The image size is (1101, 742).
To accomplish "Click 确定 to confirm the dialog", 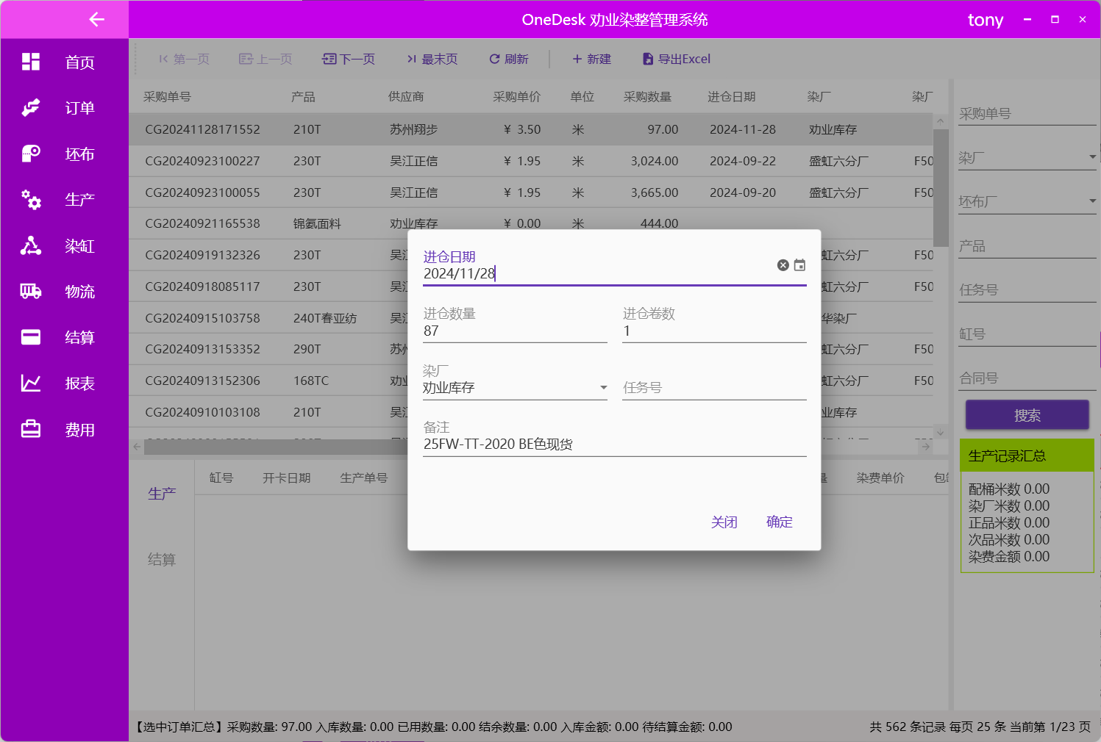I will [779, 522].
